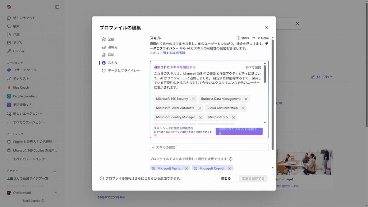Click the info icon beside skill reorder text
This screenshot has width=368, height=207.
[231, 159]
